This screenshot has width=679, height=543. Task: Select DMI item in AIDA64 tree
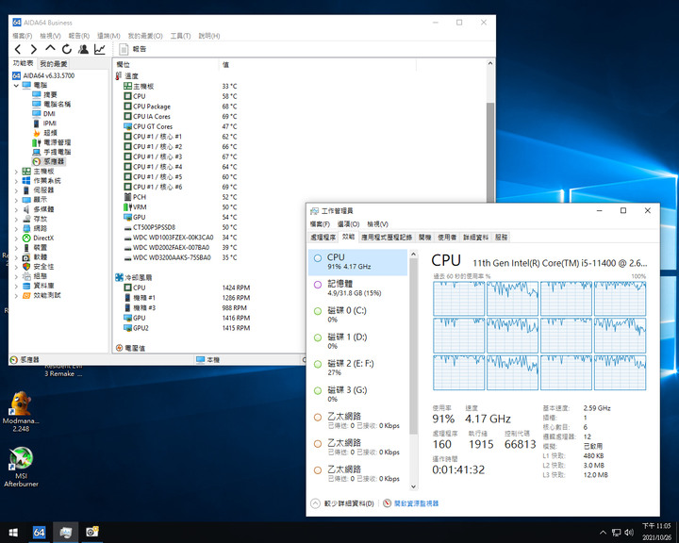click(x=43, y=114)
